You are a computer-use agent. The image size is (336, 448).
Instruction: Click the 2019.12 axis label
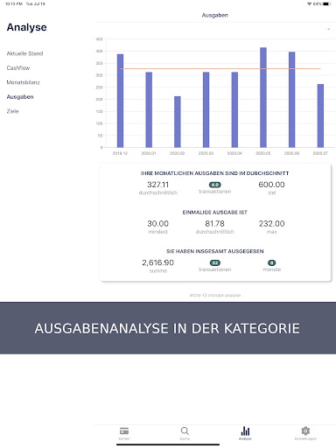[120, 153]
